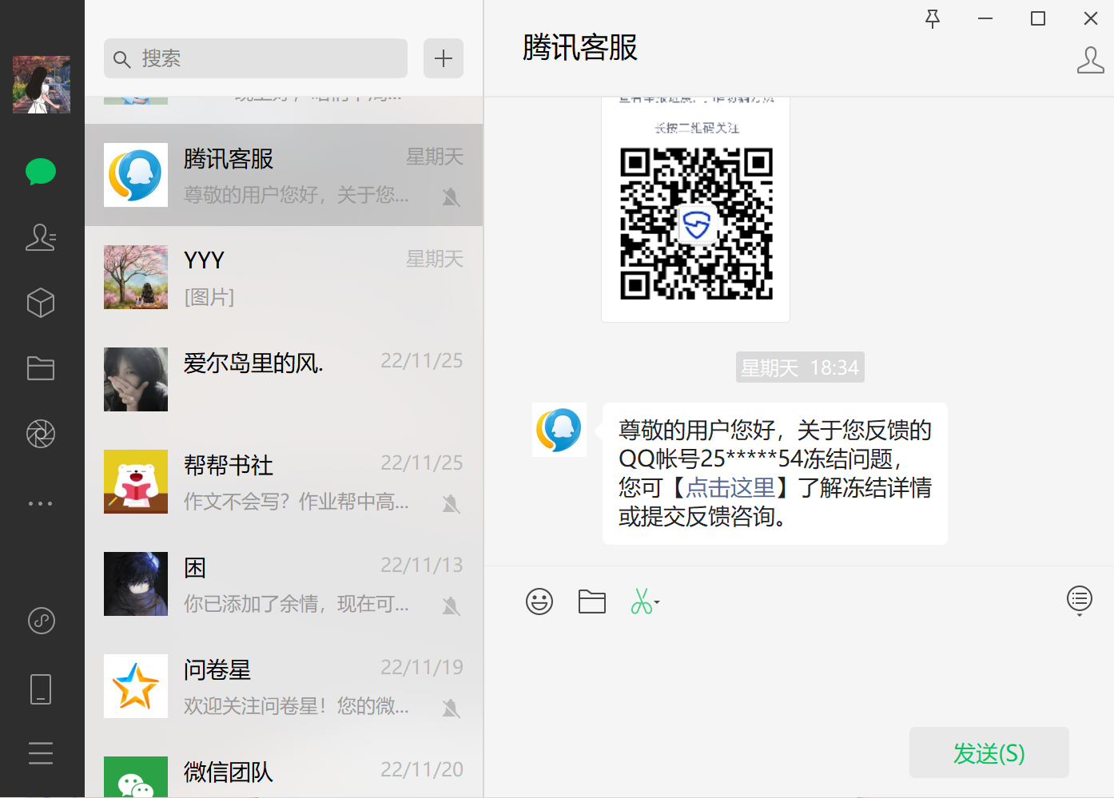Open YYY avatar picture
Image resolution: width=1114 pixels, height=798 pixels.
pyautogui.click(x=136, y=277)
